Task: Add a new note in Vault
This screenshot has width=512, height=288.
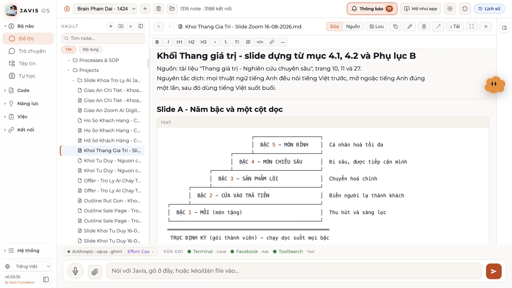Action: [x=111, y=26]
